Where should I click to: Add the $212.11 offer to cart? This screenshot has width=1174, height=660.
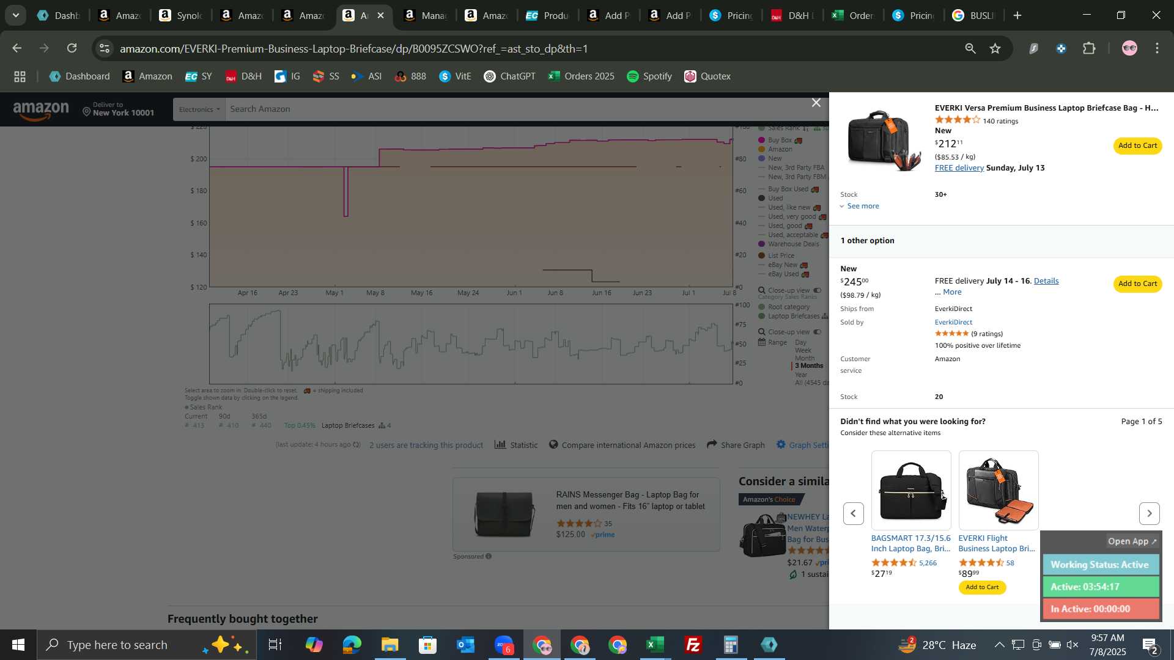click(1137, 145)
